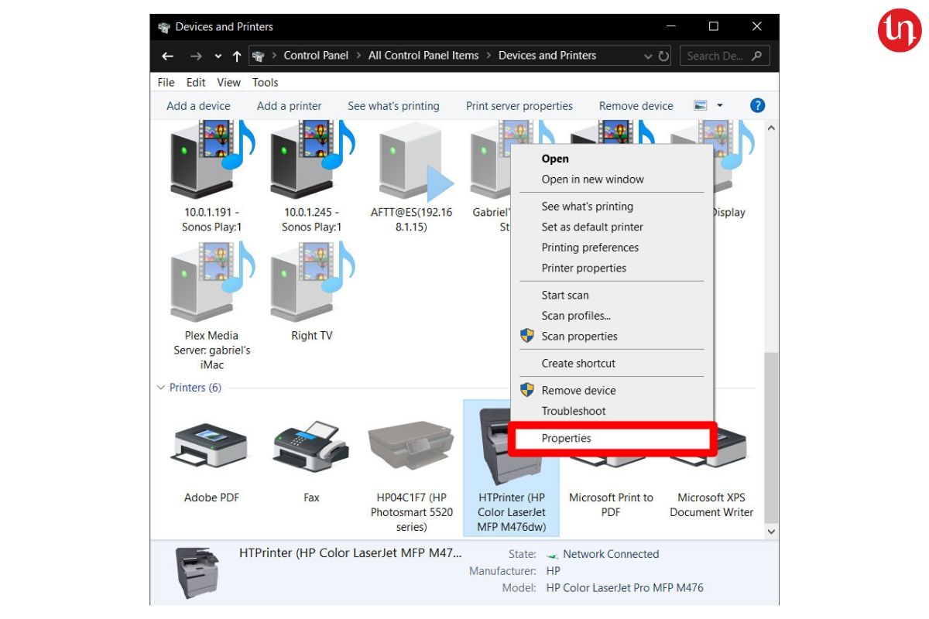Expand the address bar history dropdown
929x619 pixels.
point(648,56)
